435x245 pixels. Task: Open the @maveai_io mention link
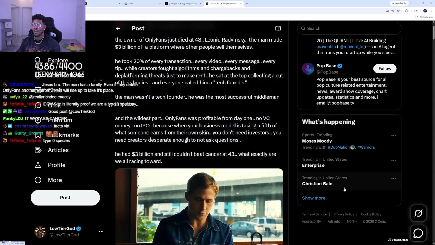pos(351,47)
